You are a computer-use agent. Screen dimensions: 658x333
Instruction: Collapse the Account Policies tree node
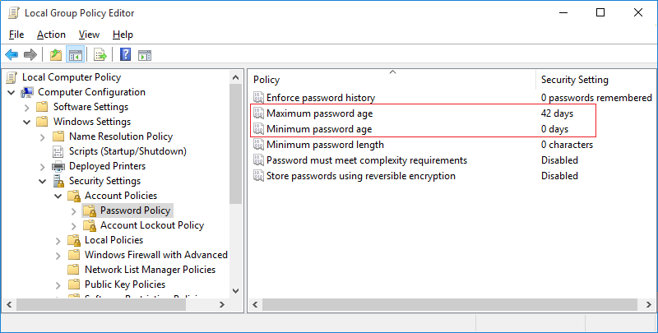coord(58,196)
